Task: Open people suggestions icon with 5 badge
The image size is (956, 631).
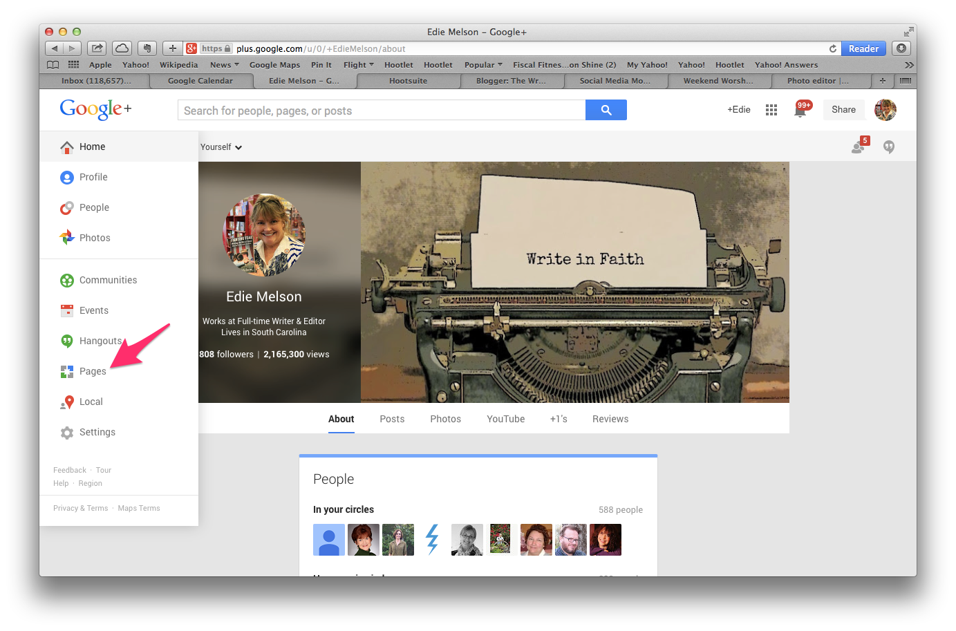Action: tap(859, 146)
